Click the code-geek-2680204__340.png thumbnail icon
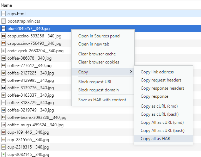Screen dimensions: 201x157 [4, 51]
